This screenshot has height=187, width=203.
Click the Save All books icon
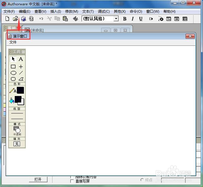point(24,19)
